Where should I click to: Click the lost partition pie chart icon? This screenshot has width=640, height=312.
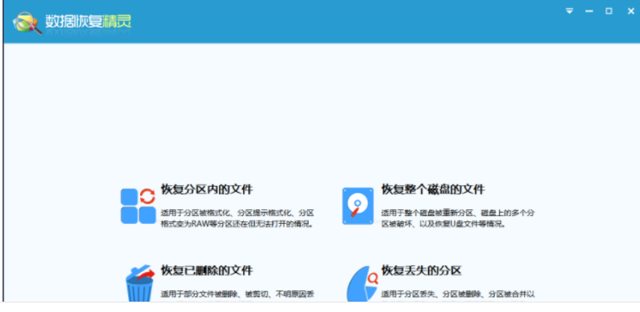pos(362,283)
